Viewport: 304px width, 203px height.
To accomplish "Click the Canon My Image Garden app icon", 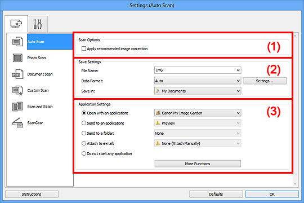I will [x=158, y=113].
